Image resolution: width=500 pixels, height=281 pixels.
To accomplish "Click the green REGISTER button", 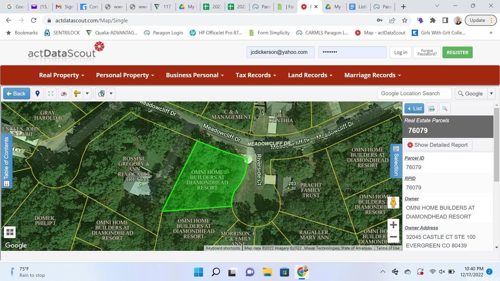I will 457,52.
